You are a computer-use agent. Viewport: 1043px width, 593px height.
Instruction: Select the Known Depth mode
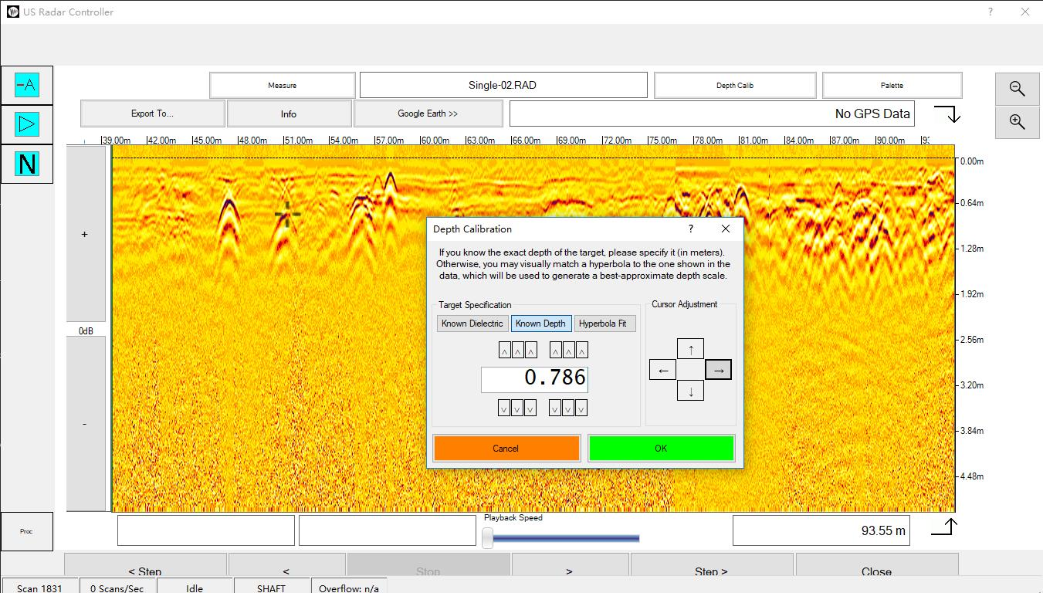point(540,324)
